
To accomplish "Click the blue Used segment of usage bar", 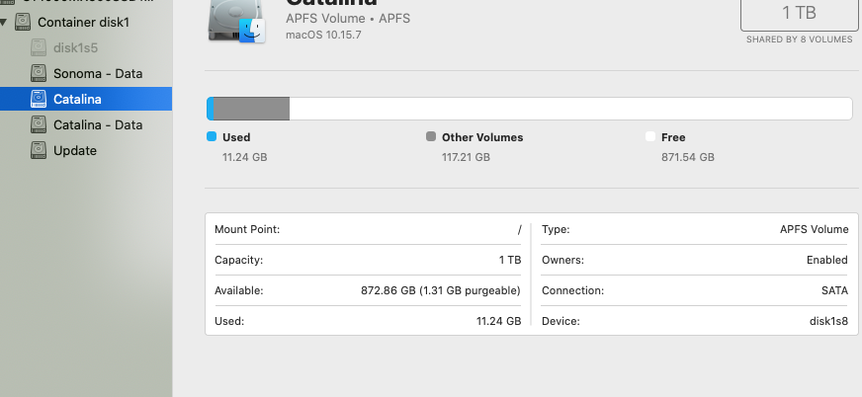I will coord(210,109).
